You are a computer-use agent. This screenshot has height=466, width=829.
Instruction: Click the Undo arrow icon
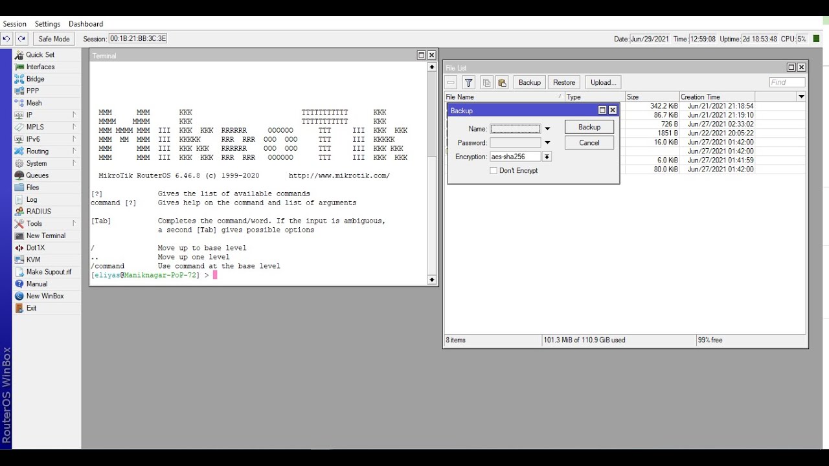coord(6,39)
